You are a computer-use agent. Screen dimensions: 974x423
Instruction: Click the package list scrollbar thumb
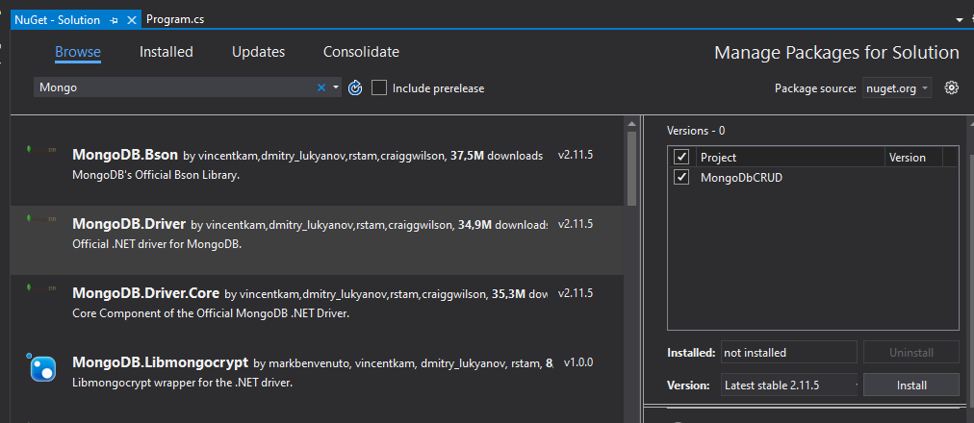(x=631, y=168)
